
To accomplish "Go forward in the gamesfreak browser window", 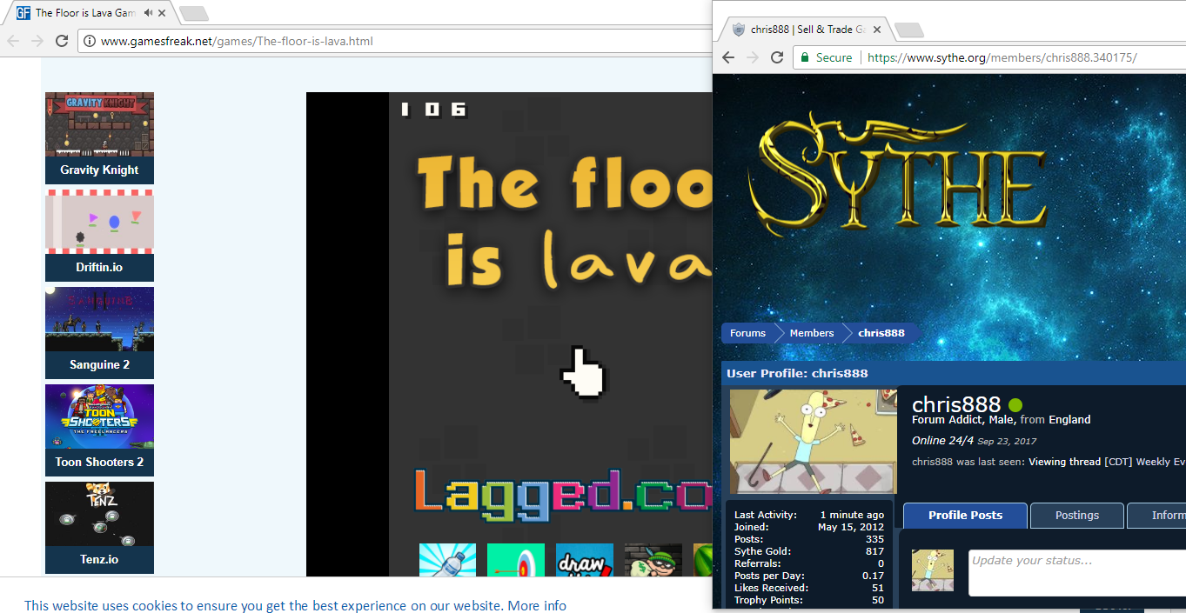I will [x=37, y=41].
